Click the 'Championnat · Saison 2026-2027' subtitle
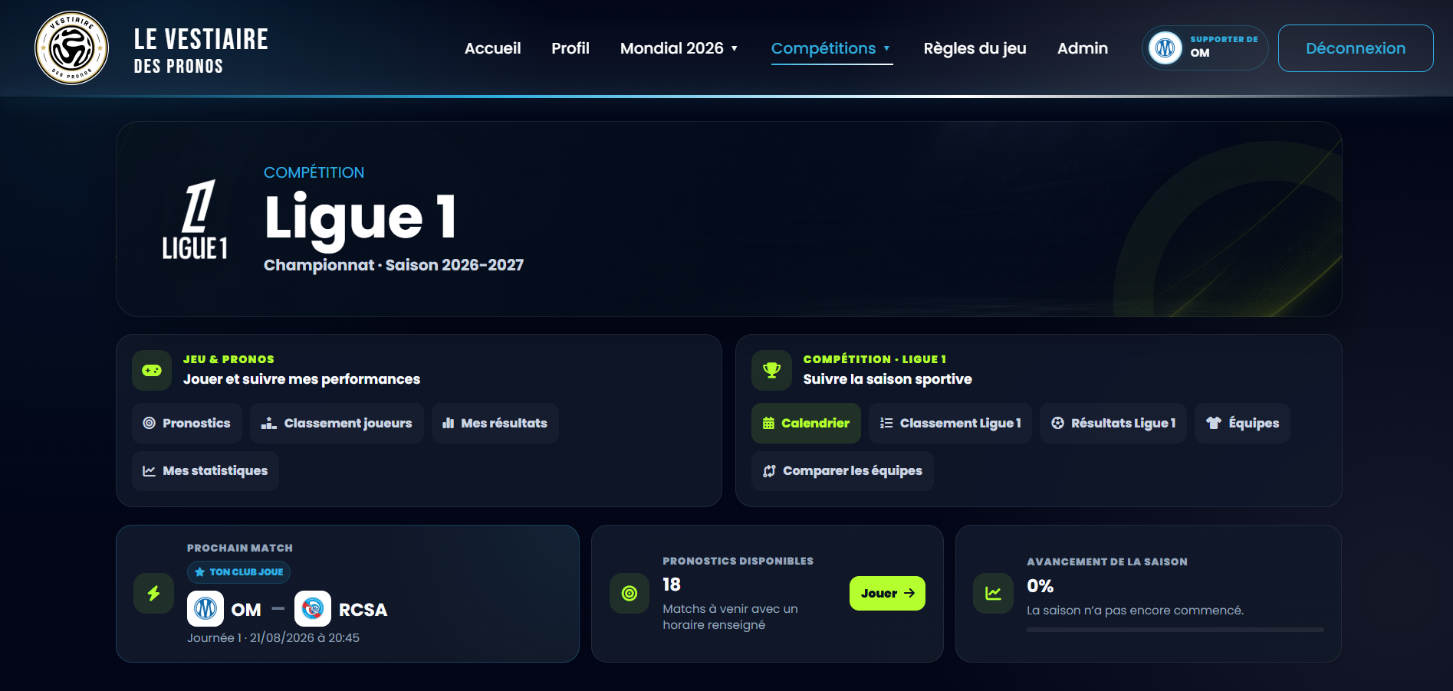Image resolution: width=1453 pixels, height=691 pixels. [393, 265]
